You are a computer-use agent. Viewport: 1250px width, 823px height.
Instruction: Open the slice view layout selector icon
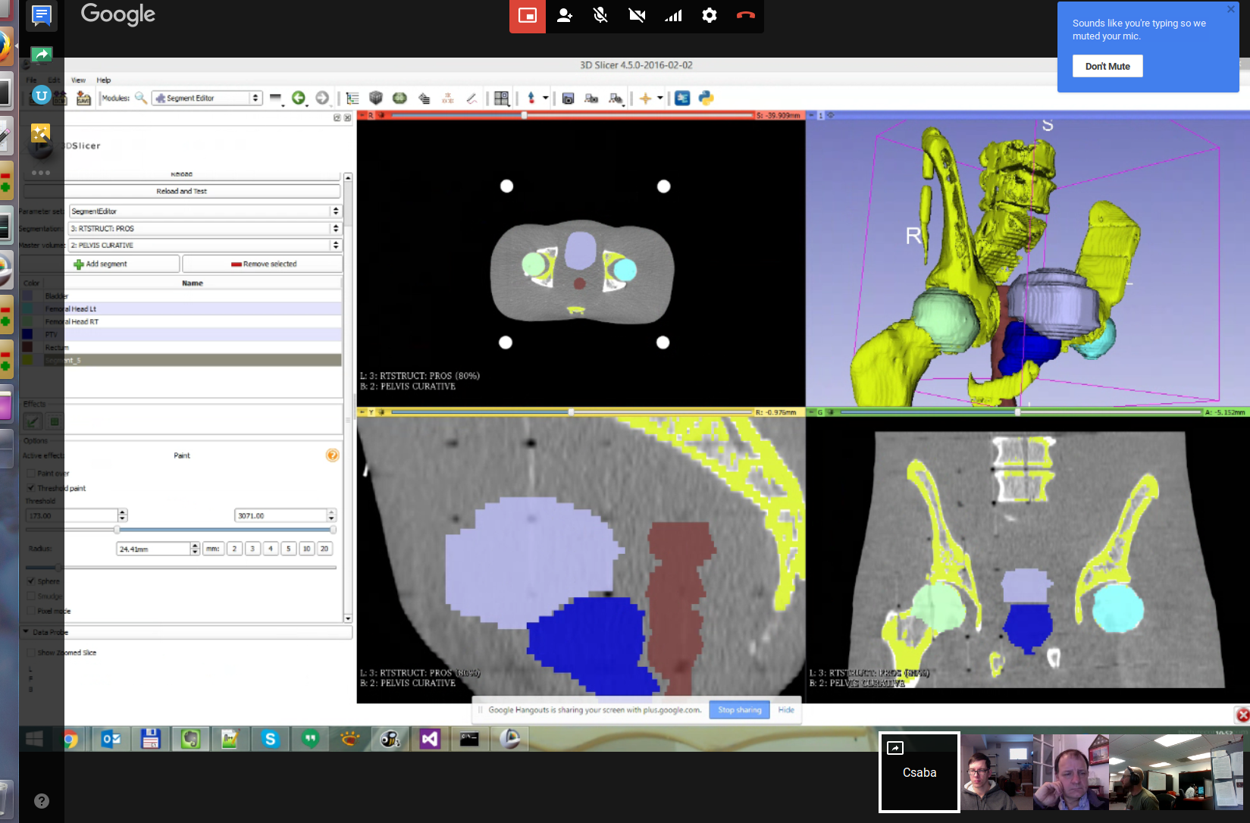(x=501, y=98)
